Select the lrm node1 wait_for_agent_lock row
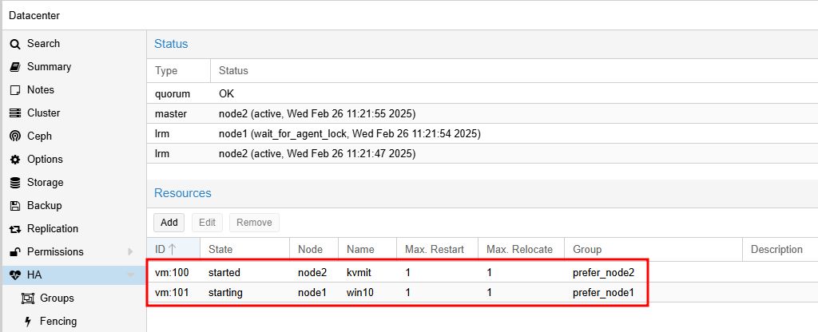818x332 pixels. [x=482, y=134]
